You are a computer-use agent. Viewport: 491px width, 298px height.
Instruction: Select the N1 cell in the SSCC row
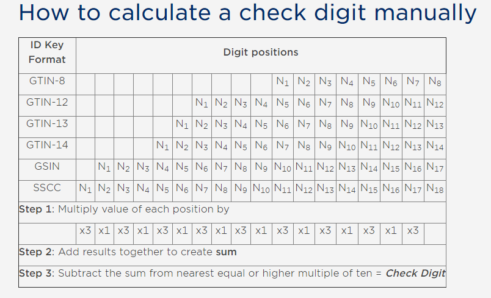point(85,189)
